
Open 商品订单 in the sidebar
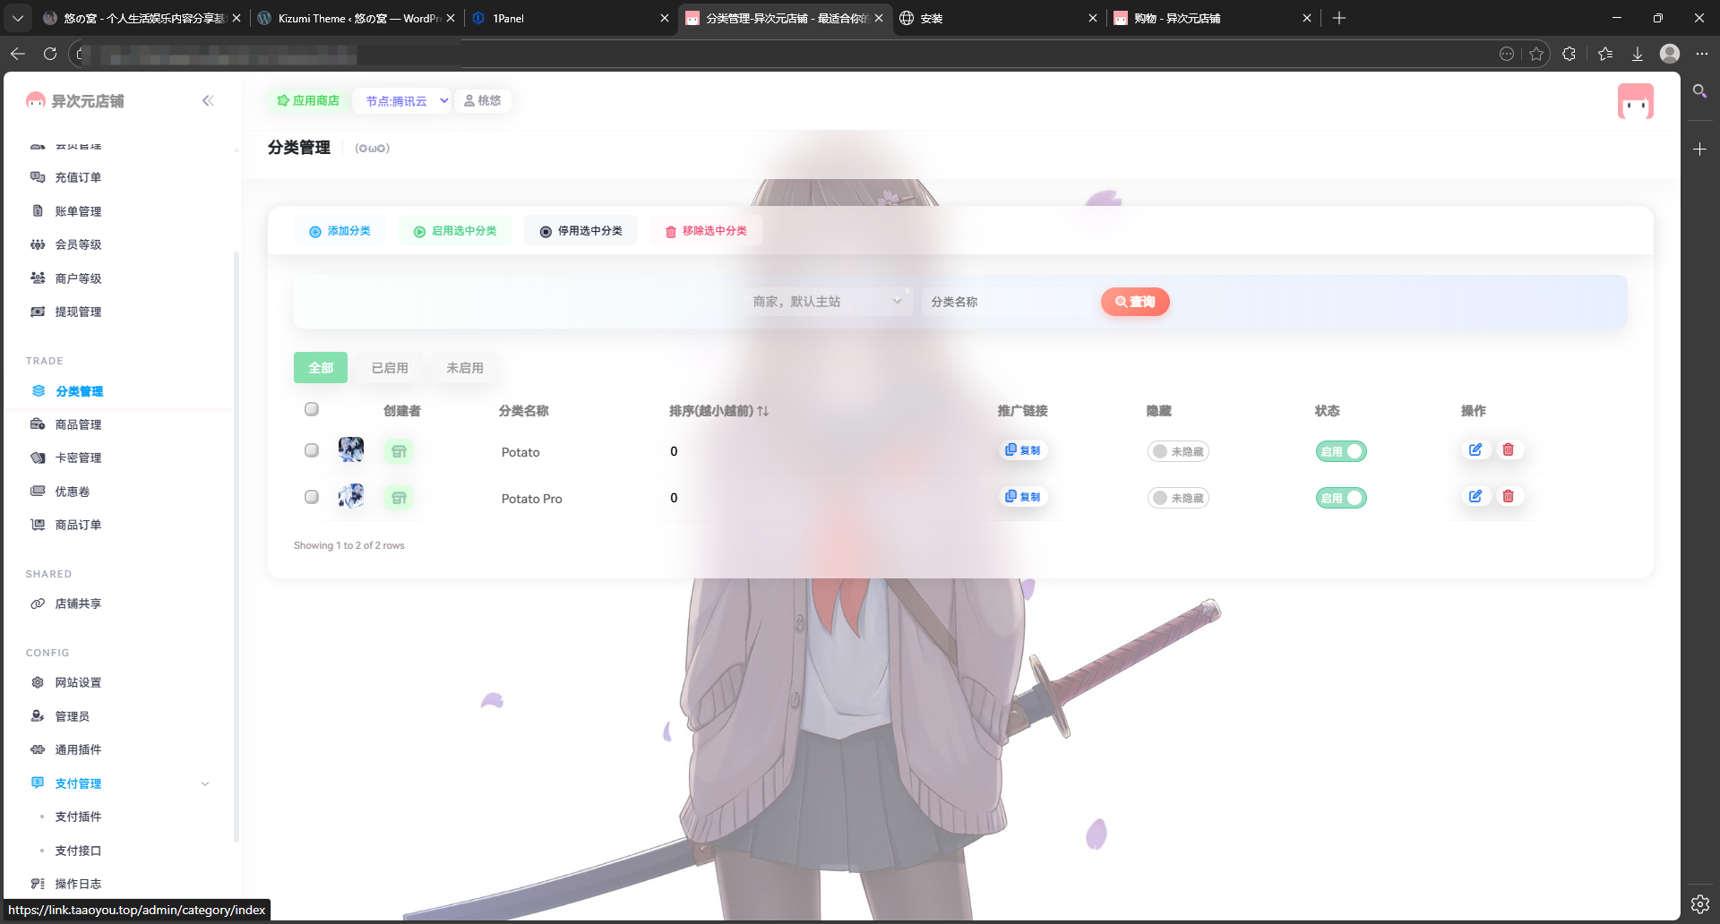point(78,525)
